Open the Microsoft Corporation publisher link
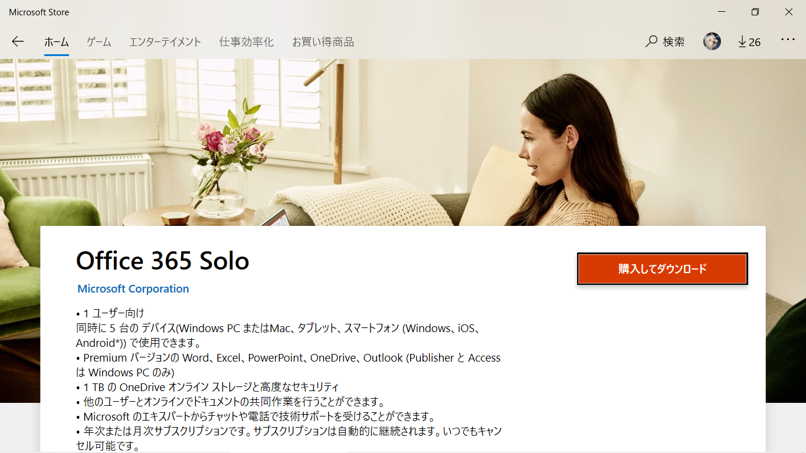Viewport: 806px width, 453px height. [x=133, y=288]
